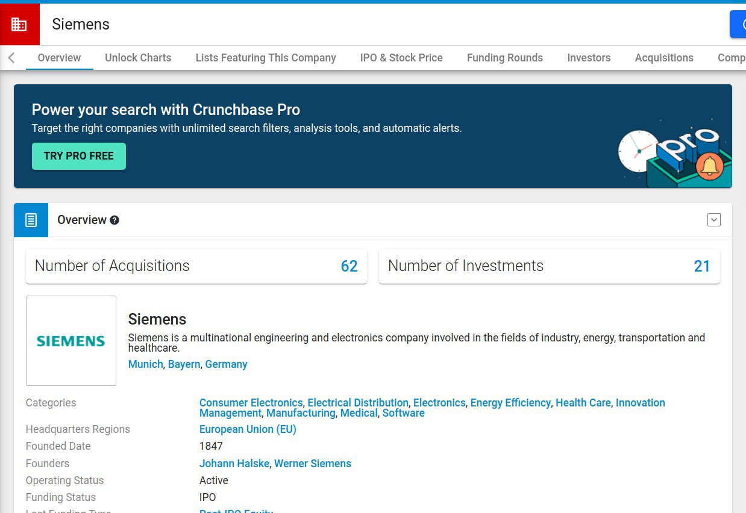Click the Siemens logo thumbnail
The height and width of the screenshot is (513, 746).
[x=71, y=341]
